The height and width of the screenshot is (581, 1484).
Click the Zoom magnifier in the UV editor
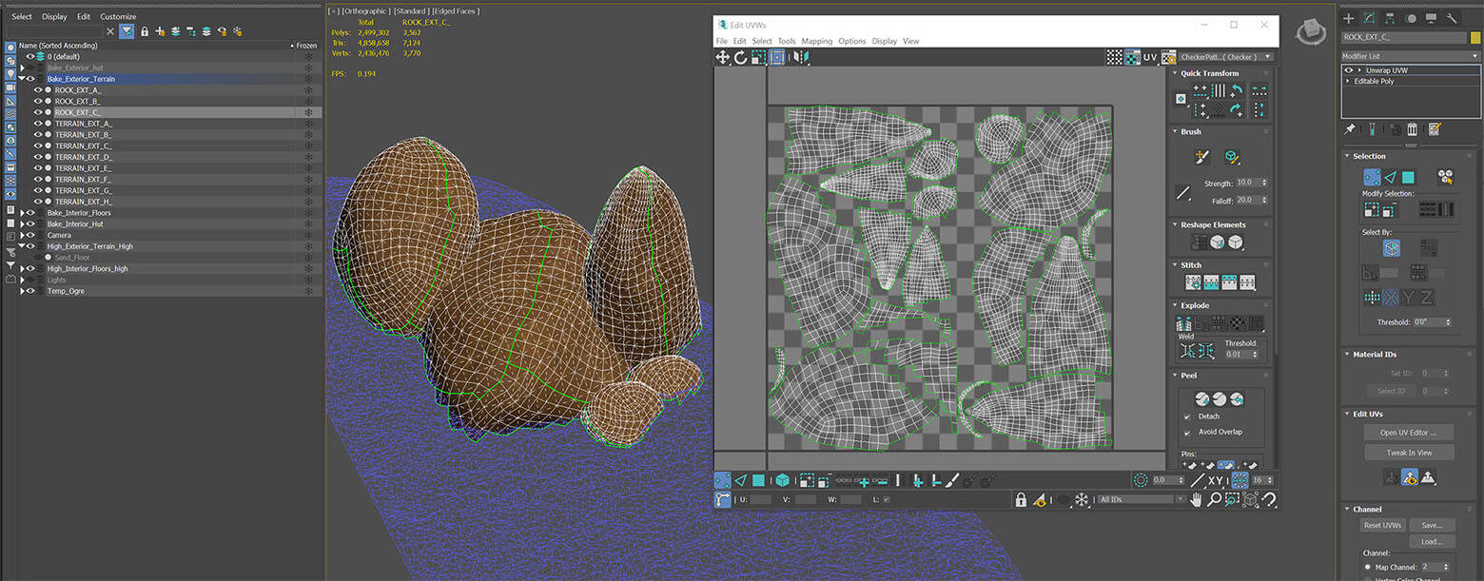[1215, 499]
